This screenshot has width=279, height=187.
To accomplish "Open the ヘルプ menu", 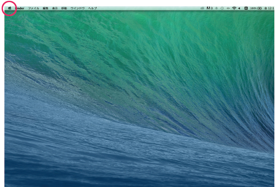I will (x=93, y=8).
